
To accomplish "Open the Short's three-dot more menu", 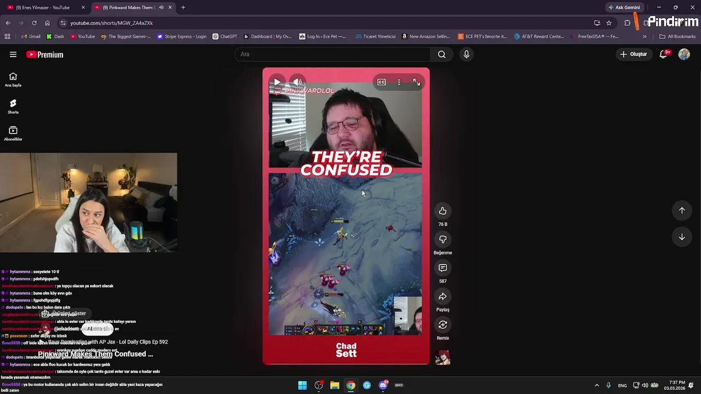I will 399,82.
